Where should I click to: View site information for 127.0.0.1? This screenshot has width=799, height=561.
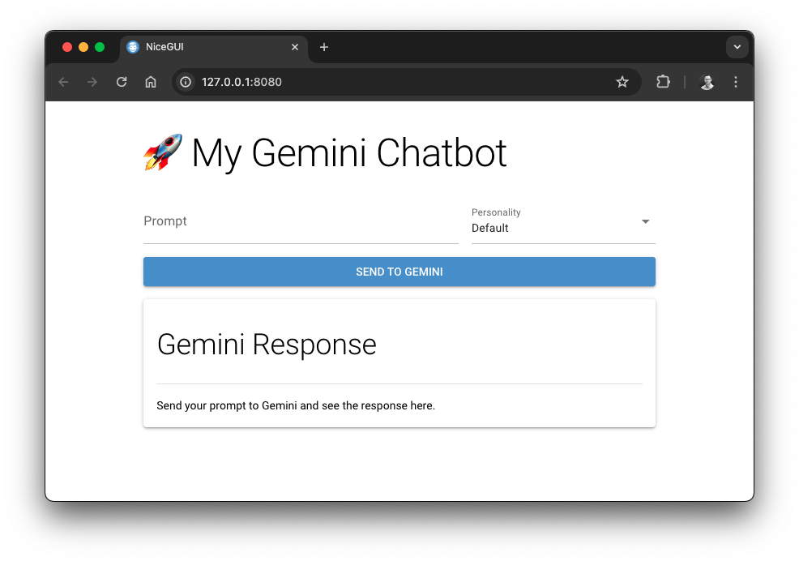coord(186,82)
